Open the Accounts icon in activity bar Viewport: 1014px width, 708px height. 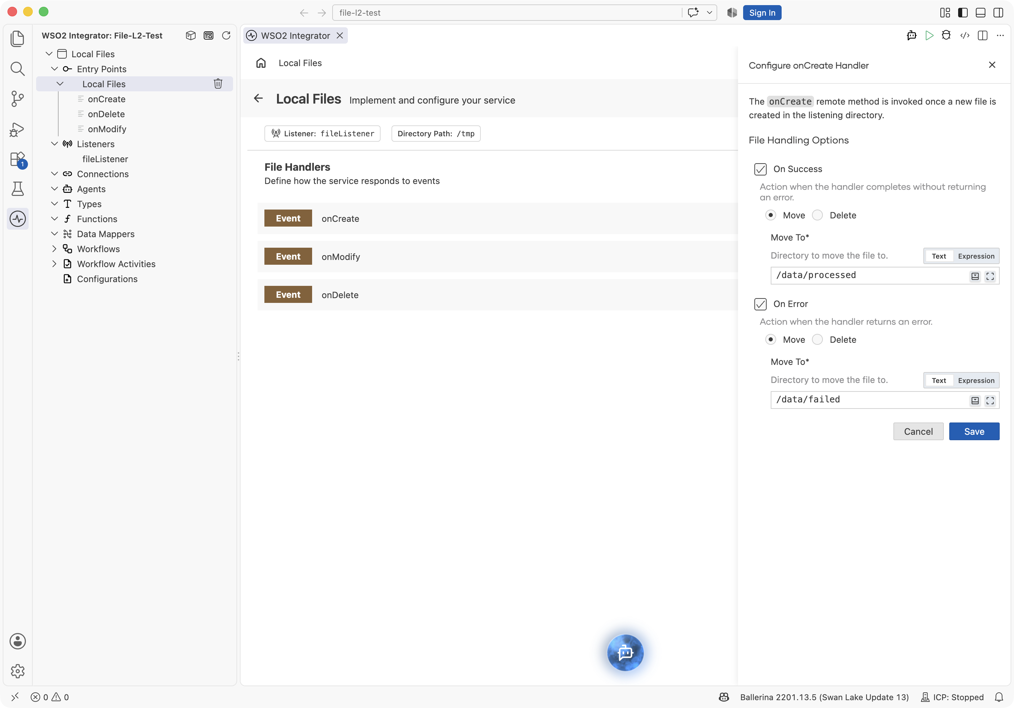tap(17, 641)
